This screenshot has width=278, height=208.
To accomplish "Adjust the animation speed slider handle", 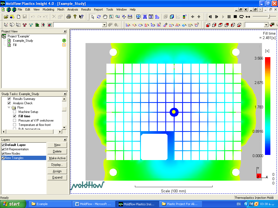I will pyautogui.click(x=268, y=17).
